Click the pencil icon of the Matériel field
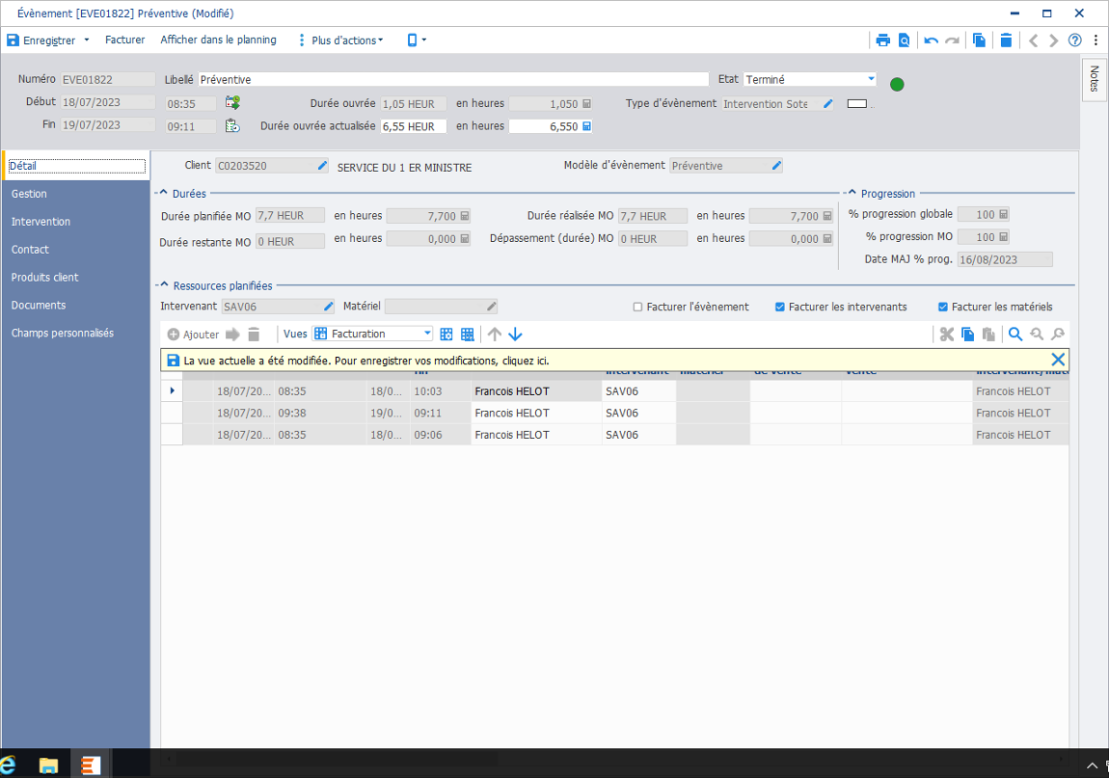1109x778 pixels. coord(492,307)
